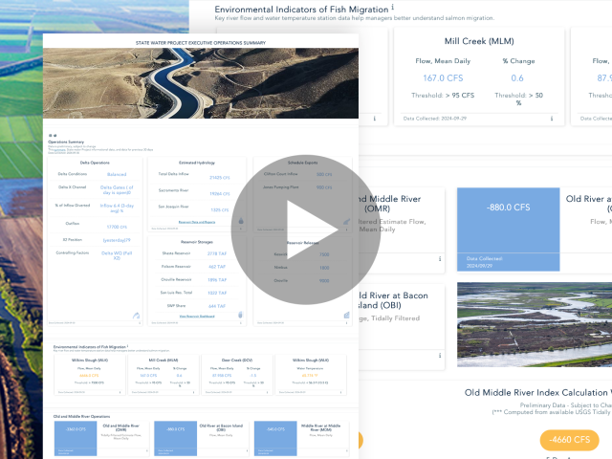The height and width of the screenshot is (459, 612).
Task: Click the blue -880.0 CFS tile
Action: [508, 229]
